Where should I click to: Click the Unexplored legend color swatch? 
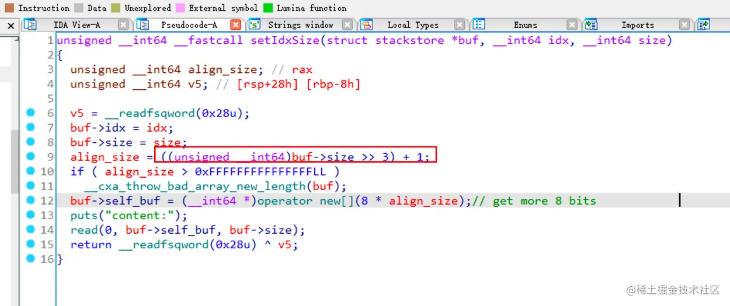(x=115, y=8)
